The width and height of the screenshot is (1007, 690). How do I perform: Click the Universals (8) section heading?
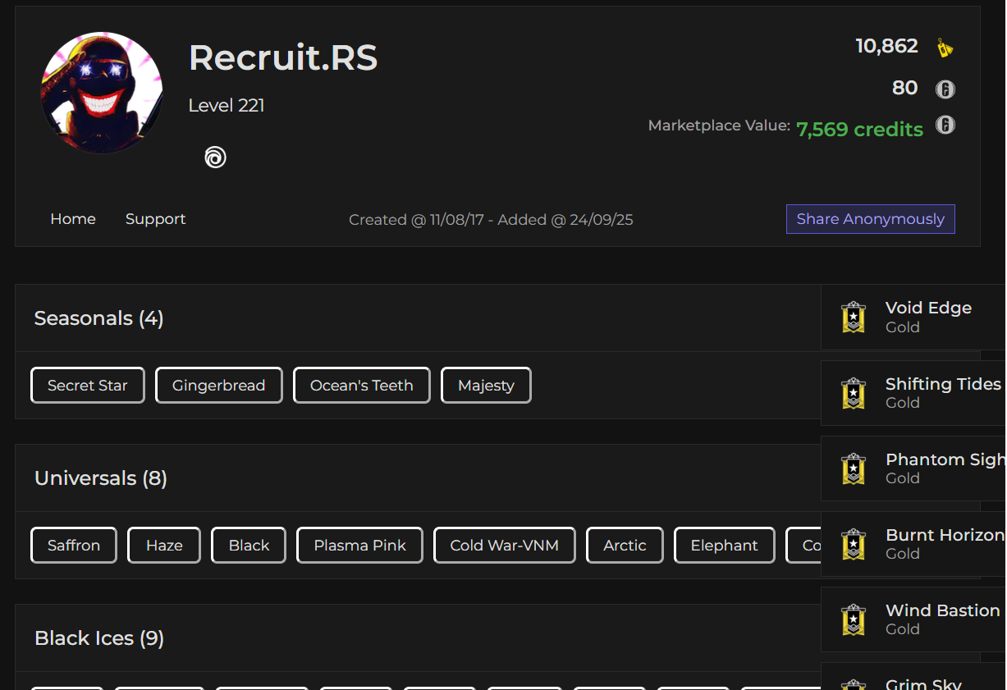(x=101, y=478)
